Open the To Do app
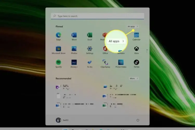 click(x=90, y=64)
